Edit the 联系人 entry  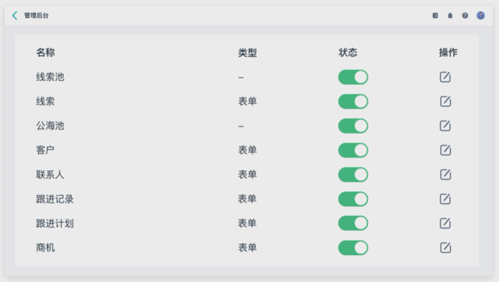click(x=445, y=174)
